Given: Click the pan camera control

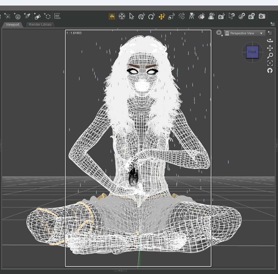Looking at the screenshot, I should click(270, 48).
